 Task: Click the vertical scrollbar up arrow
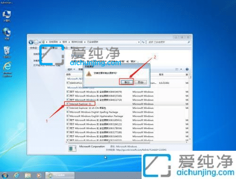coord(190,74)
